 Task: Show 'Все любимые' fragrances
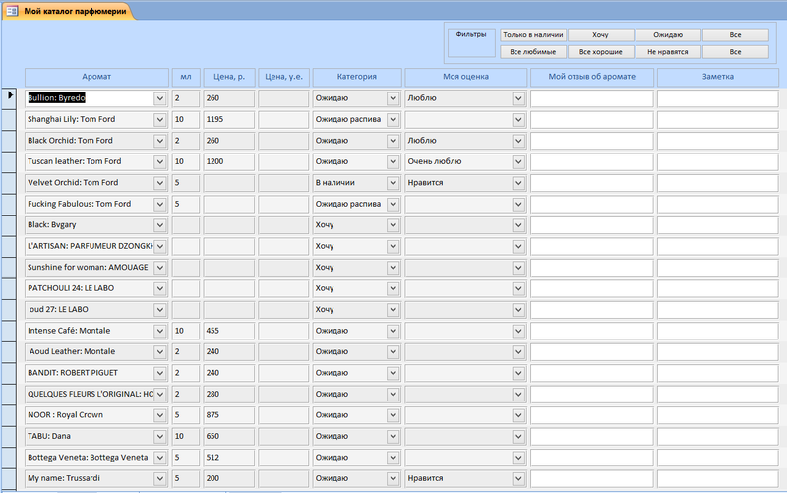tap(533, 52)
